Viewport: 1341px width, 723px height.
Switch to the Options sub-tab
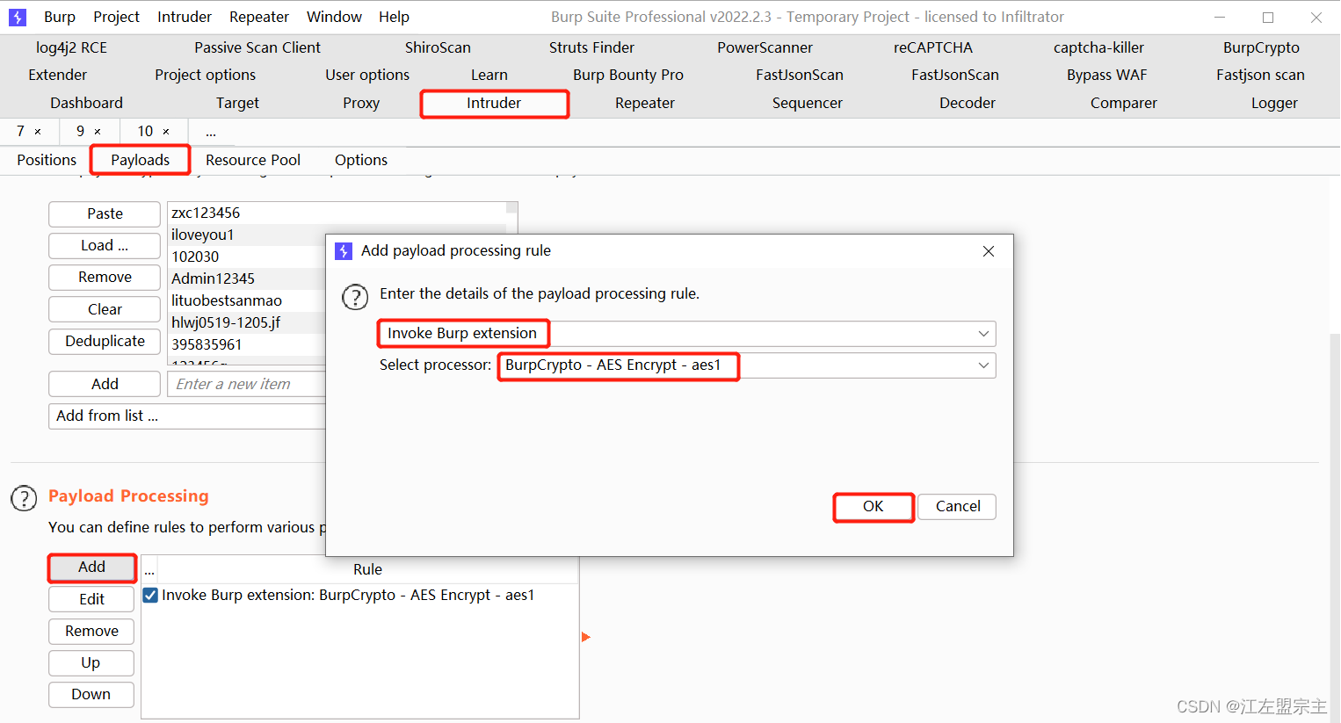(361, 160)
